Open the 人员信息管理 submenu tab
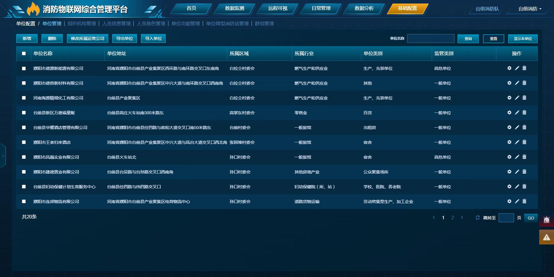 (116, 23)
